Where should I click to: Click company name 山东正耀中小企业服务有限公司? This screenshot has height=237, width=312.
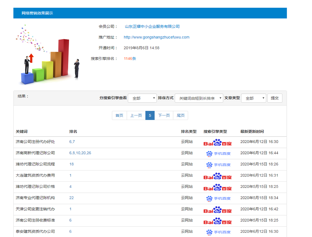point(152,27)
